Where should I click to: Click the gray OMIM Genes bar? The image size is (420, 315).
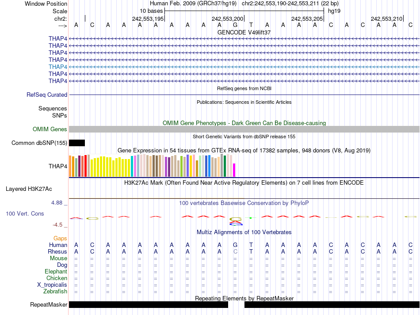(244, 129)
